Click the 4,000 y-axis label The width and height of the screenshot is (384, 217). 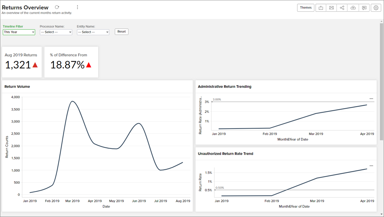(15, 97)
